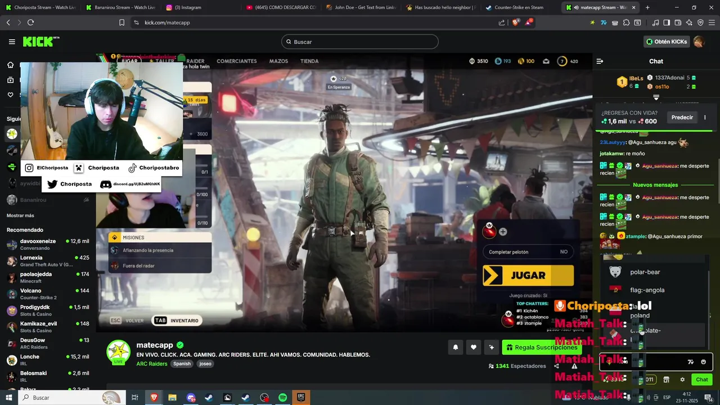Bookmark this page in address bar
The height and width of the screenshot is (405, 720).
(121, 22)
